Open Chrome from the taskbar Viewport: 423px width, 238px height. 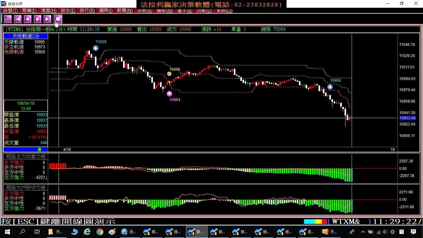(100, 231)
